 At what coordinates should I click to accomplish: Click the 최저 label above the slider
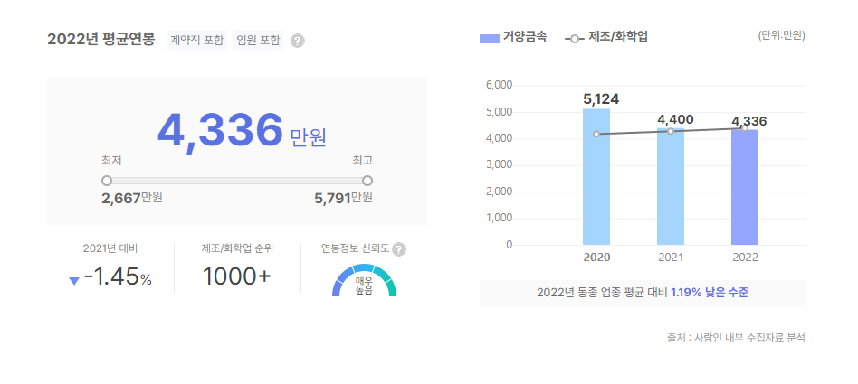coord(111,161)
